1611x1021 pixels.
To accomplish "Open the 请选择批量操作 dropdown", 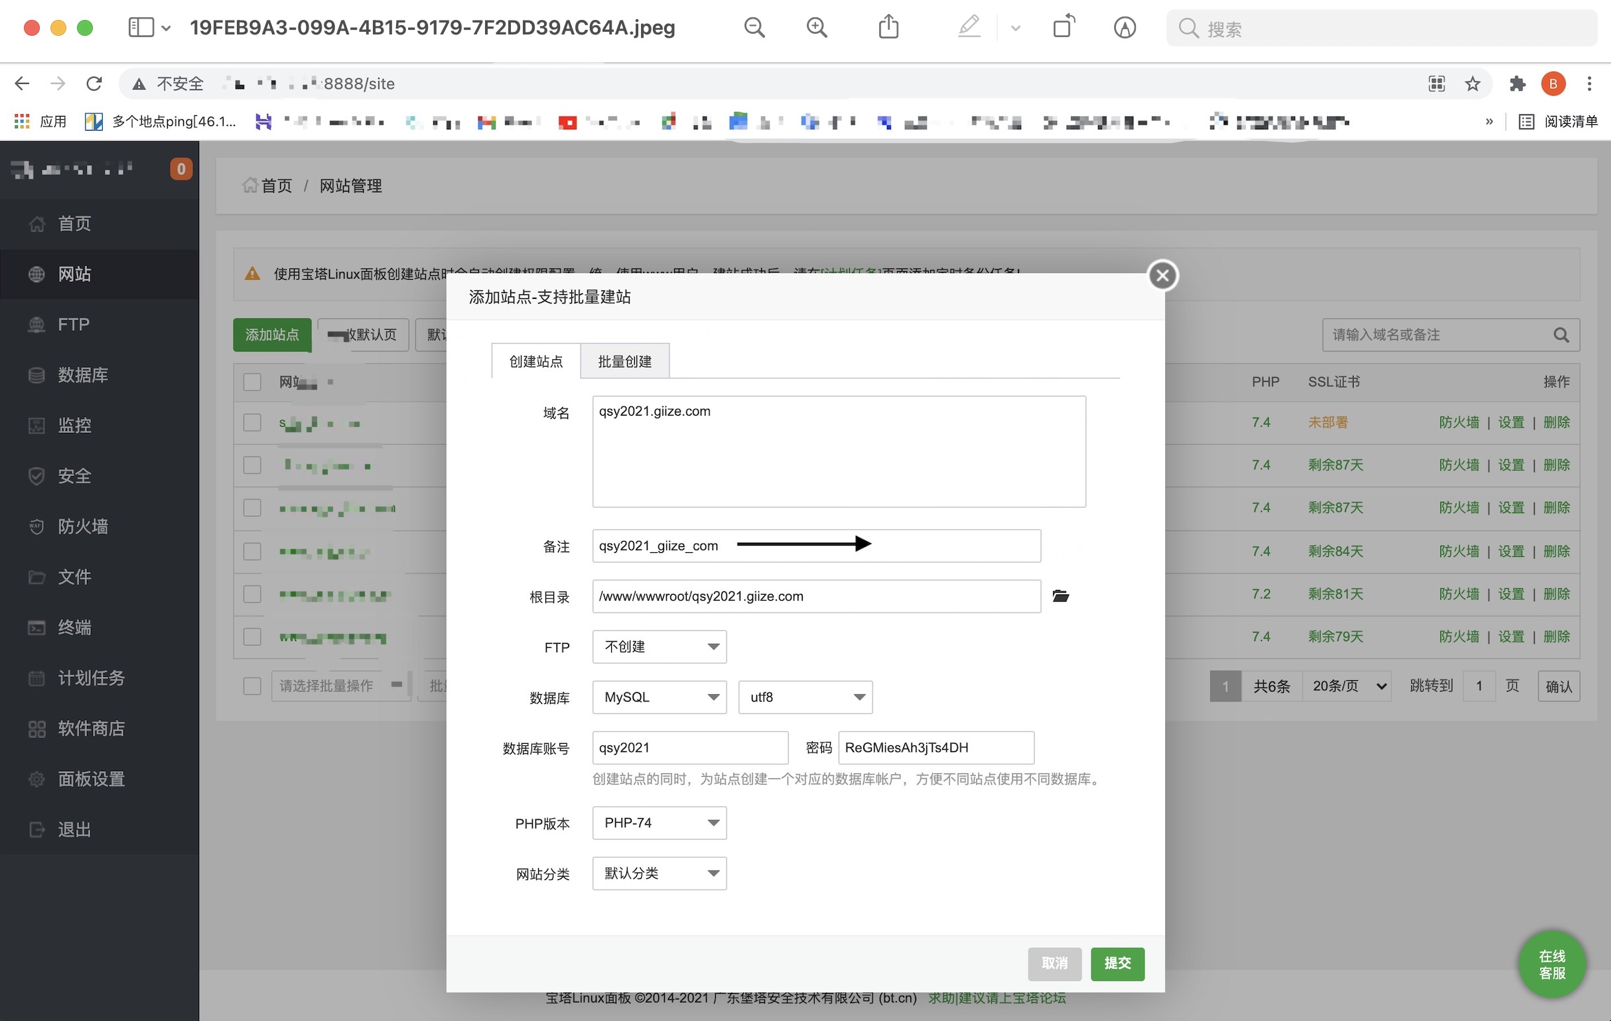I will point(340,686).
